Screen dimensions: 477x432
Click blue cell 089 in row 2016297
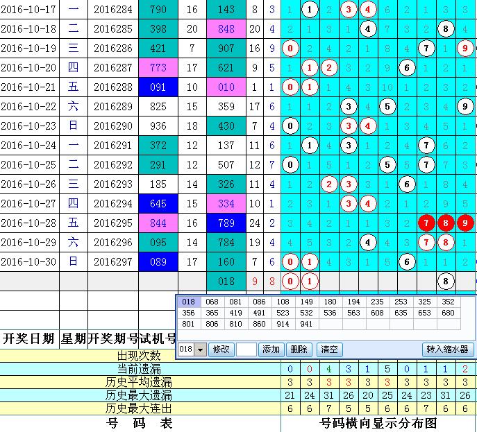pos(158,261)
